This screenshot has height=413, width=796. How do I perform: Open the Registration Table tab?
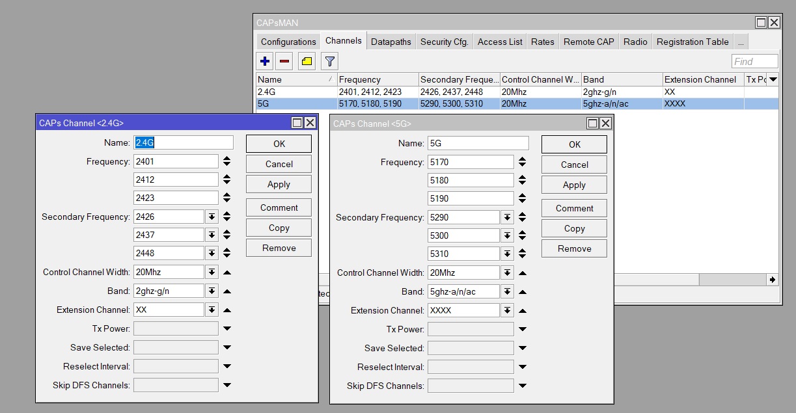(692, 42)
